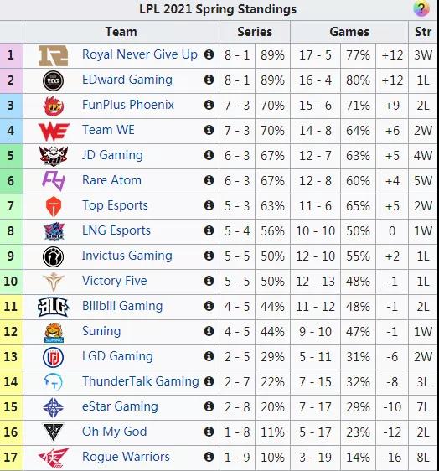The height and width of the screenshot is (471, 439).
Task: Open info icon next to Royal Never Give Up
Action: pyautogui.click(x=209, y=54)
